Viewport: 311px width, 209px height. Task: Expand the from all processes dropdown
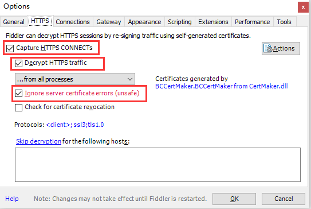coord(75,79)
